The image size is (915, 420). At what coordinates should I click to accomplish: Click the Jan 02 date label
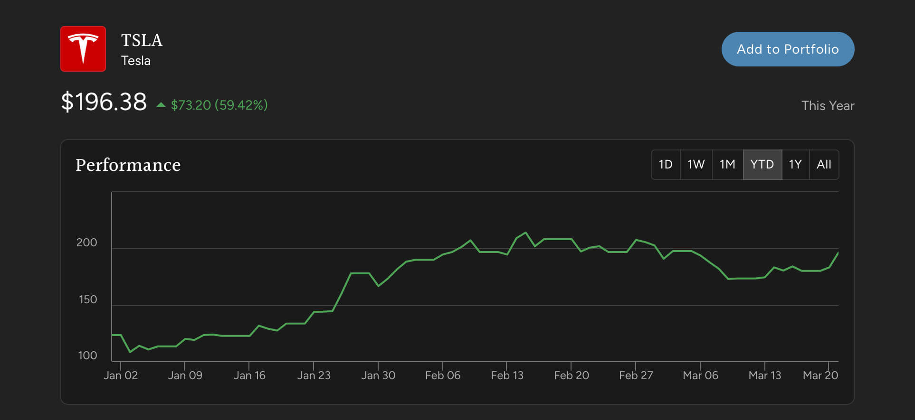coord(121,375)
